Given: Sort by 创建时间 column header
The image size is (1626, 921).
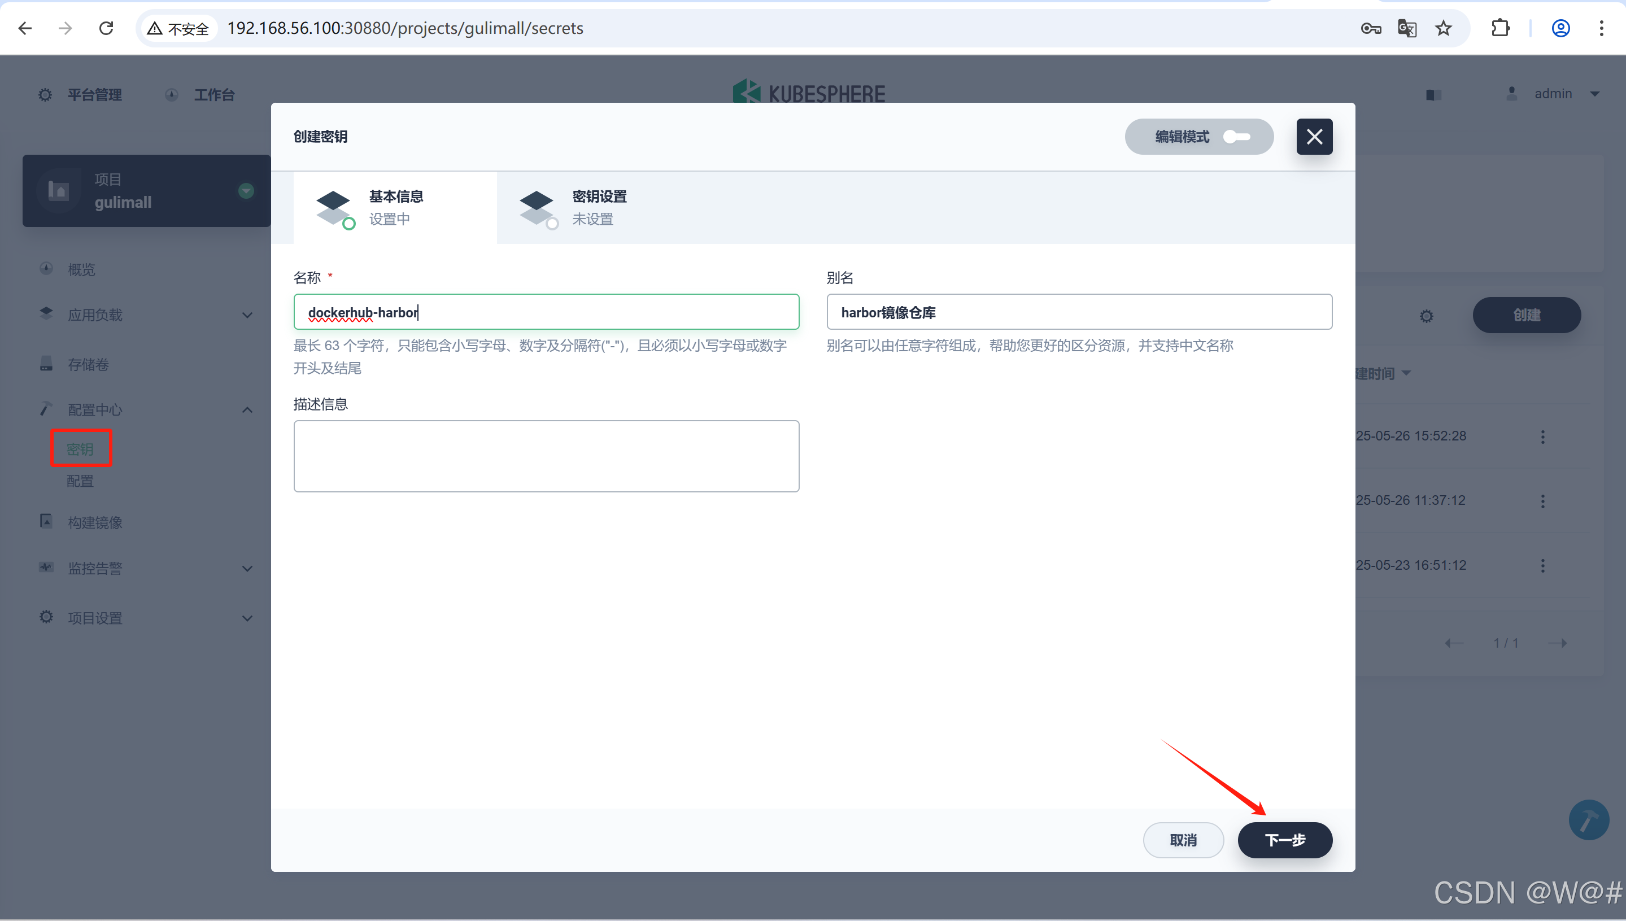Looking at the screenshot, I should pyautogui.click(x=1383, y=373).
